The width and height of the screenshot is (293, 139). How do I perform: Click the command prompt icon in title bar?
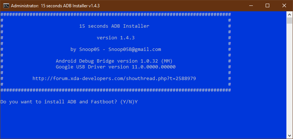[6, 6]
